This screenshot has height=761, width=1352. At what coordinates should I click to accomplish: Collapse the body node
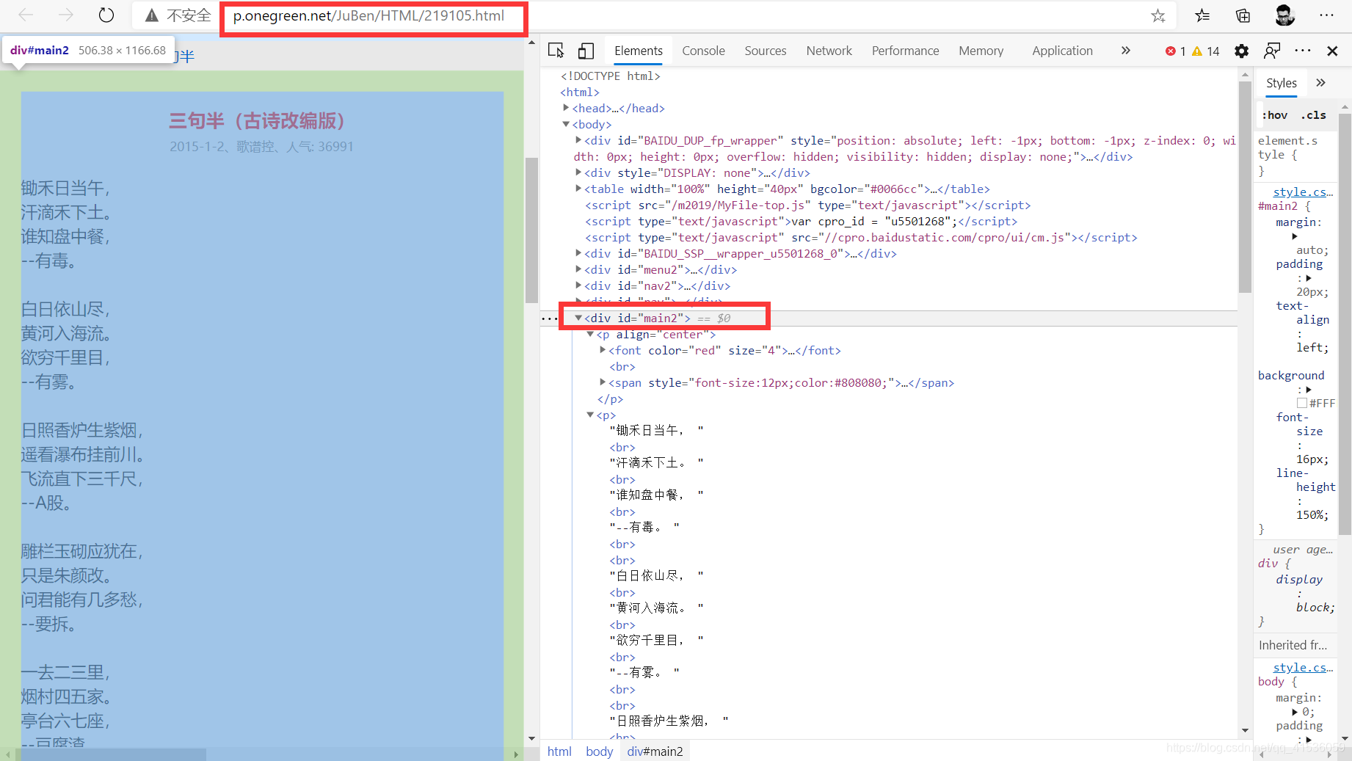[x=566, y=124]
